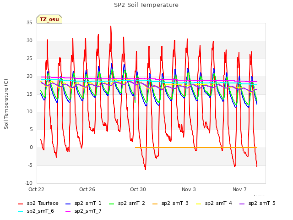
Task: Click the sp2_smT_1 legend label
Action: pos(88,203)
